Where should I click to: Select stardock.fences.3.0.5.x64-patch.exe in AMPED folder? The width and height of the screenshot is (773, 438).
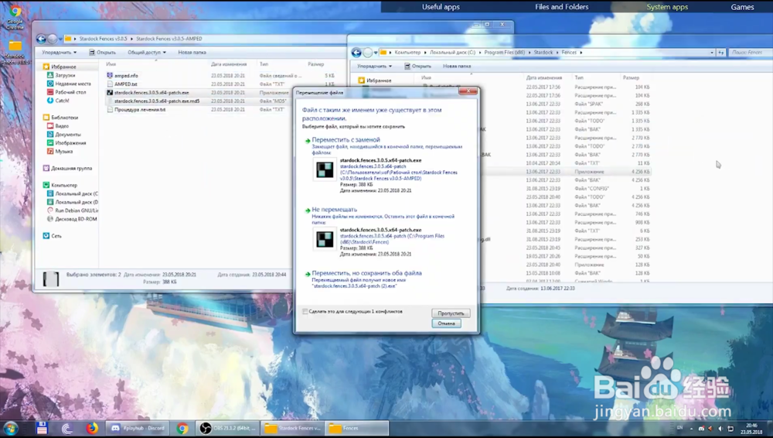click(152, 92)
